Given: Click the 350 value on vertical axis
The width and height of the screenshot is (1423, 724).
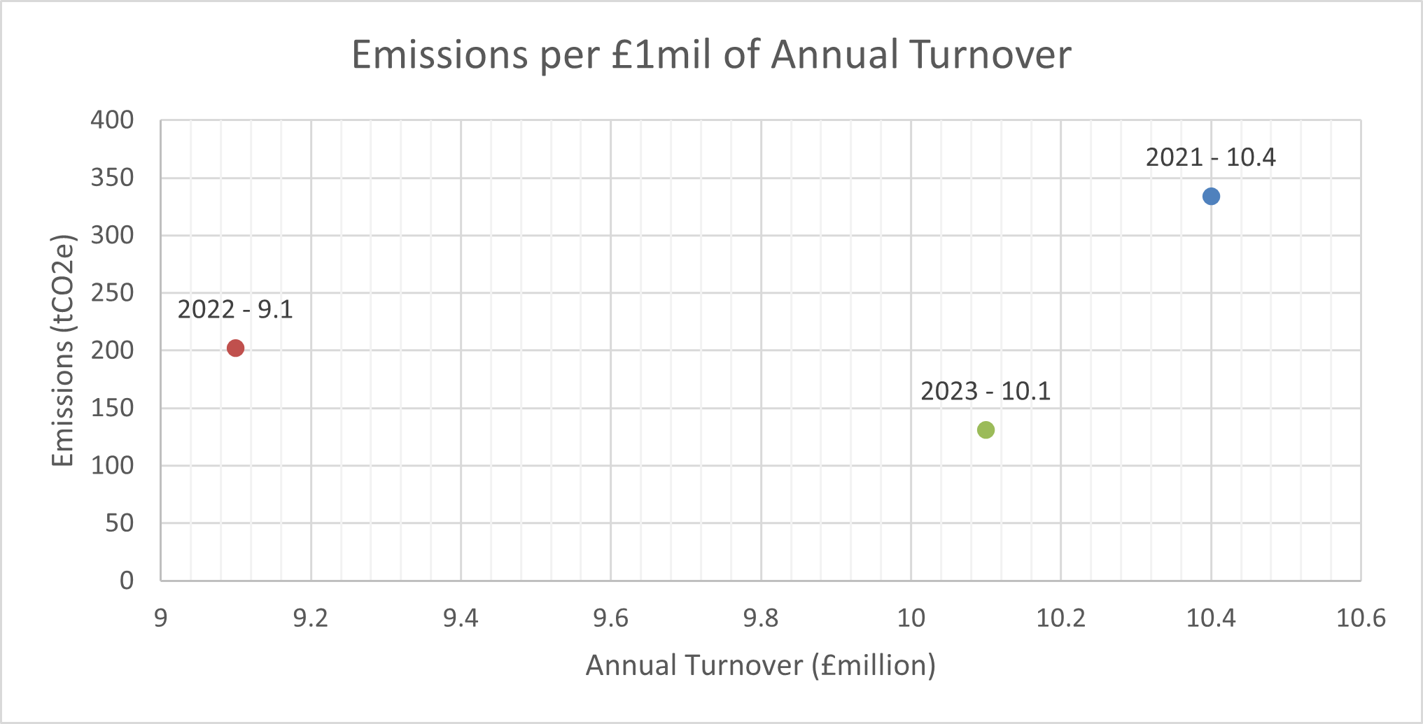Looking at the screenshot, I should [112, 178].
